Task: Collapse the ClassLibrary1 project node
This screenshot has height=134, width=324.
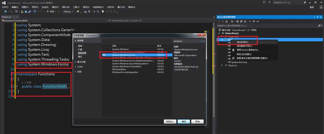Action: pyautogui.click(x=219, y=33)
